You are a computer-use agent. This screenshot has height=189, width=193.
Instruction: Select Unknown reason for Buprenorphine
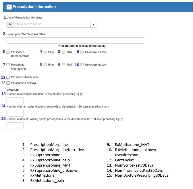pos(82,52)
